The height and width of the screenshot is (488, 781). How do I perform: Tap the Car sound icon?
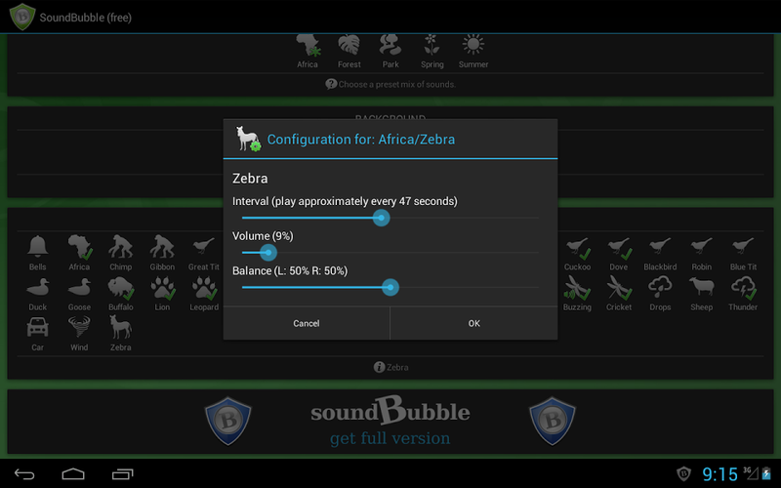pyautogui.click(x=38, y=327)
